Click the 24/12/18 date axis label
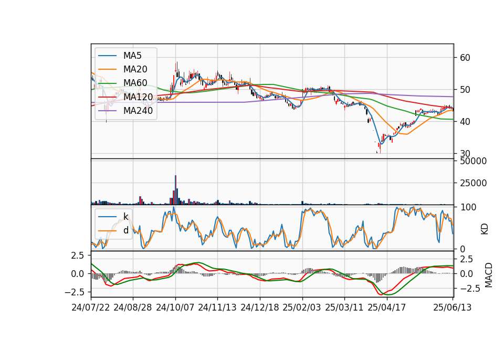The height and width of the screenshot is (362, 504). coord(260,307)
